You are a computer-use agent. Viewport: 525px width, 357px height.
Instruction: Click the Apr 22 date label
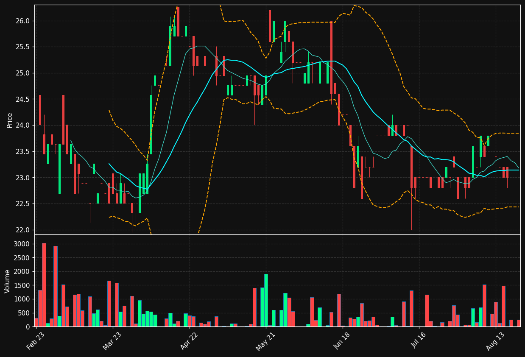tap(190, 341)
